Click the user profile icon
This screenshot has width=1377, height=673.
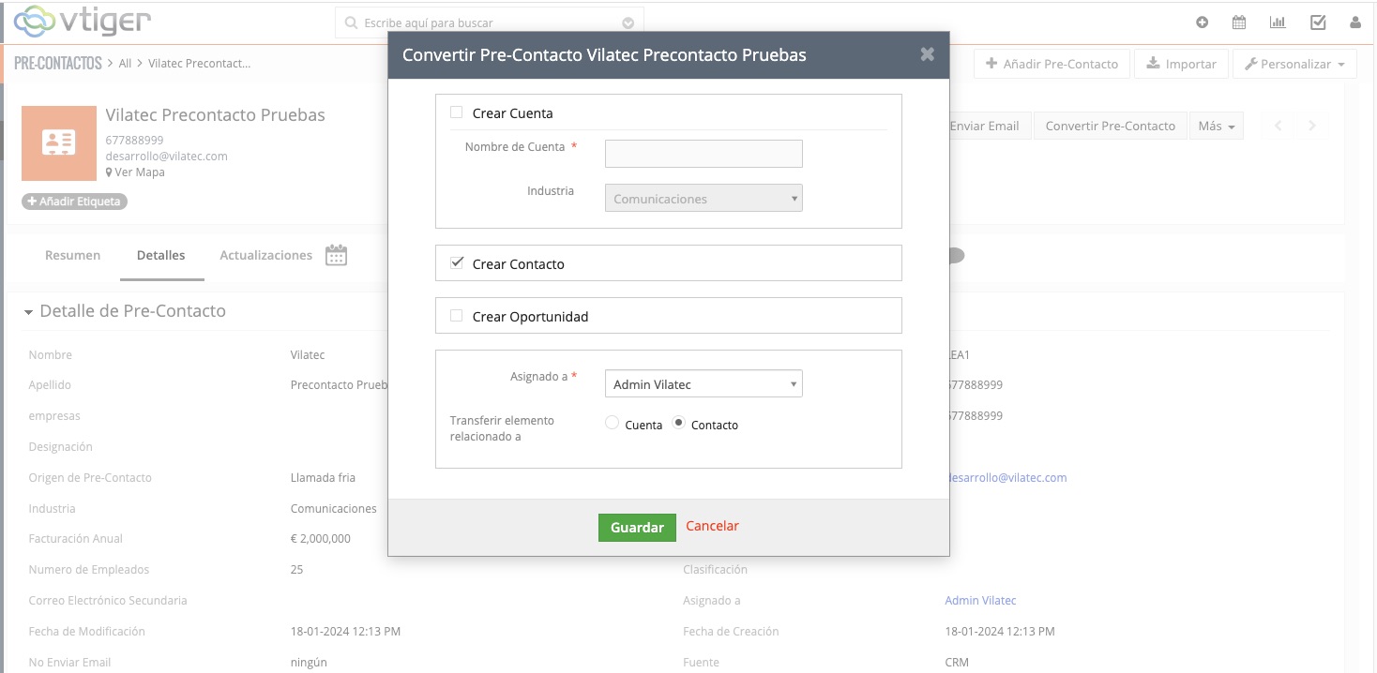coord(1355,22)
